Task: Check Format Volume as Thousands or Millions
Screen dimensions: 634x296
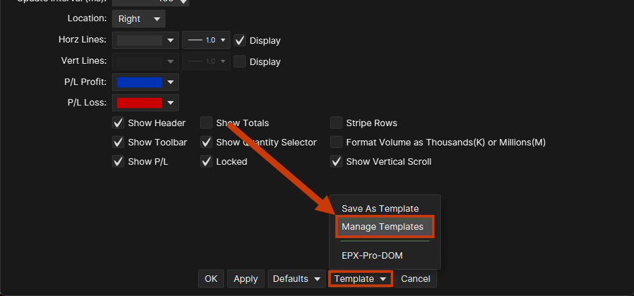Action: (x=337, y=142)
